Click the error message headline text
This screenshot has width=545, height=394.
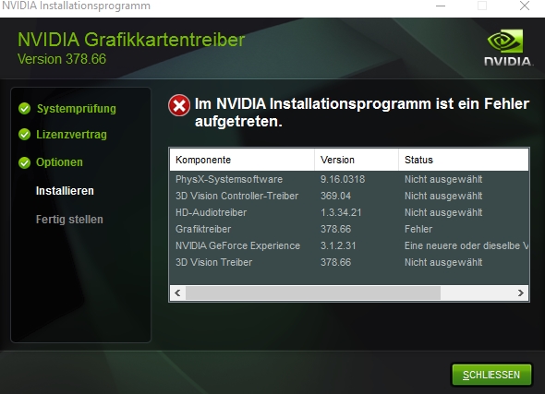[361, 113]
